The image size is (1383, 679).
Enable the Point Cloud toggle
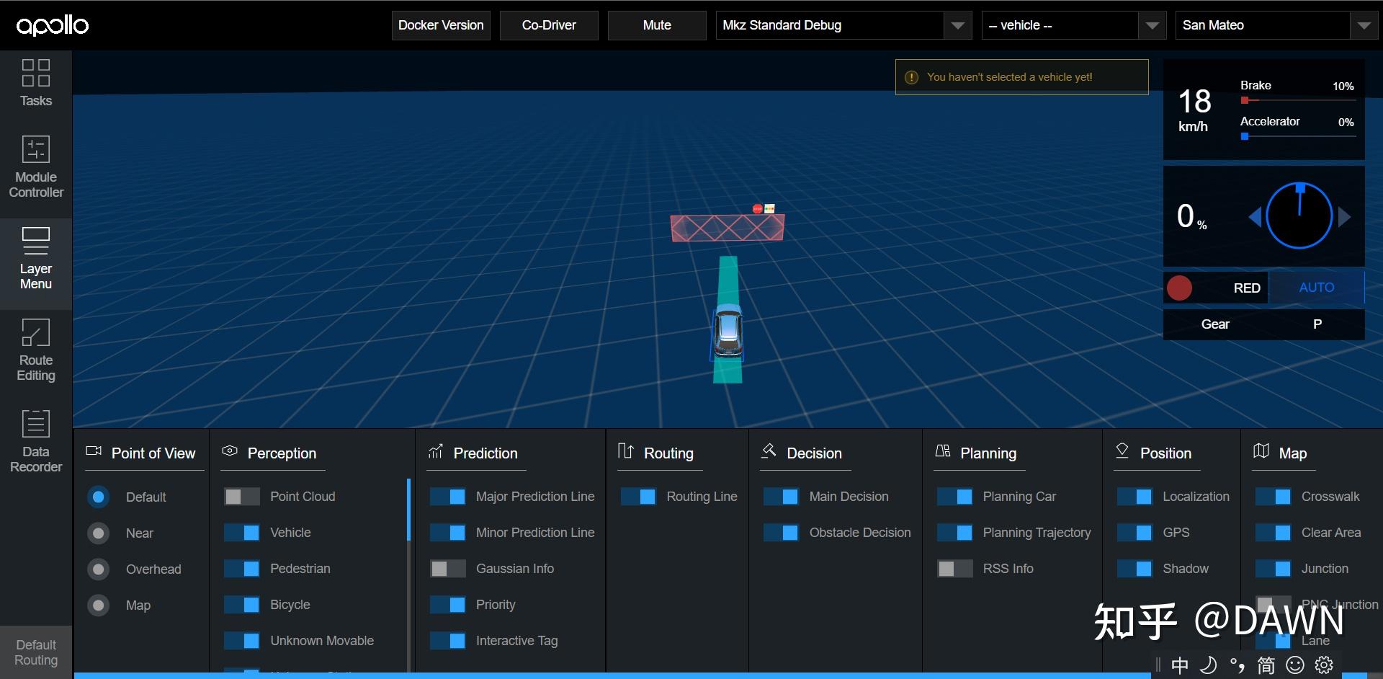pos(242,497)
